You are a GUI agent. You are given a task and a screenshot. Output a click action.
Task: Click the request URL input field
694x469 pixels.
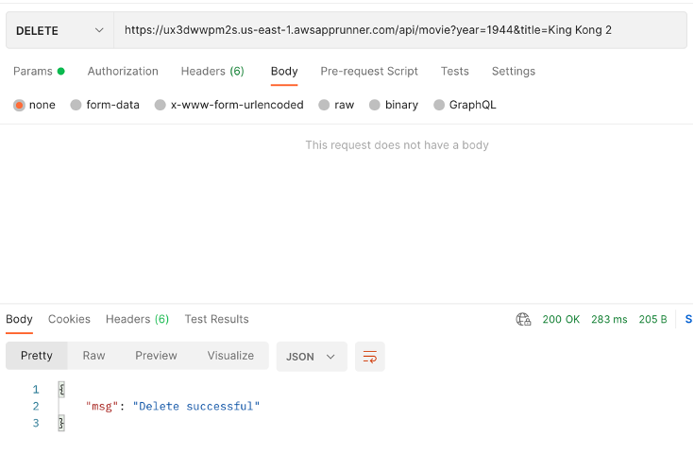click(x=400, y=30)
